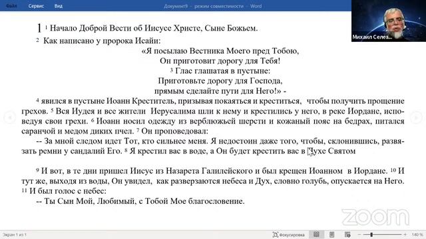Switch to Print Layout view icon
Image resolution: width=426 pixels, height=239 pixels.
(x=331, y=234)
